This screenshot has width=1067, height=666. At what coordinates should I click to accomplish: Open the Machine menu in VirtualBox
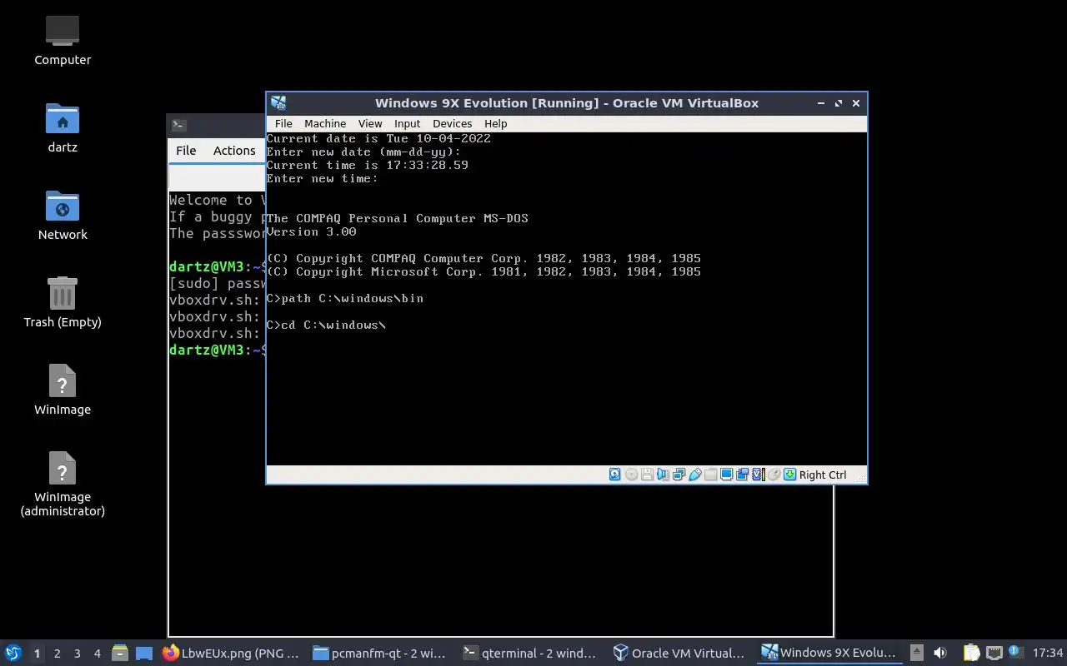pyautogui.click(x=325, y=123)
